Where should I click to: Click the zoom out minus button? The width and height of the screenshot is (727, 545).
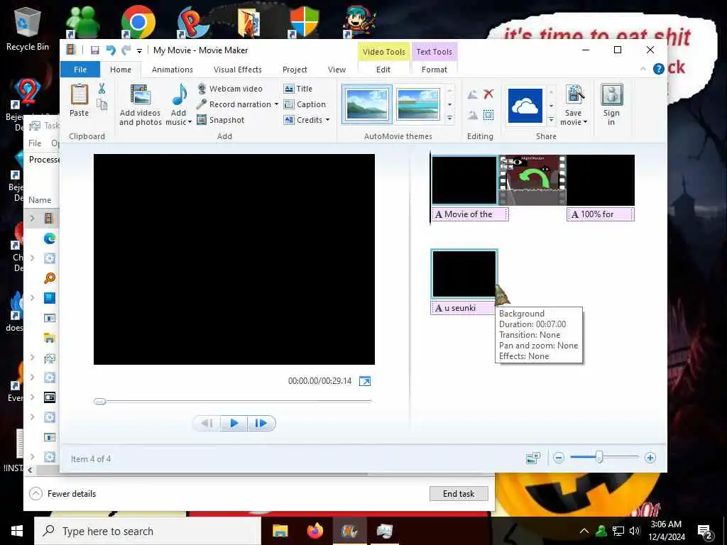pyautogui.click(x=559, y=458)
